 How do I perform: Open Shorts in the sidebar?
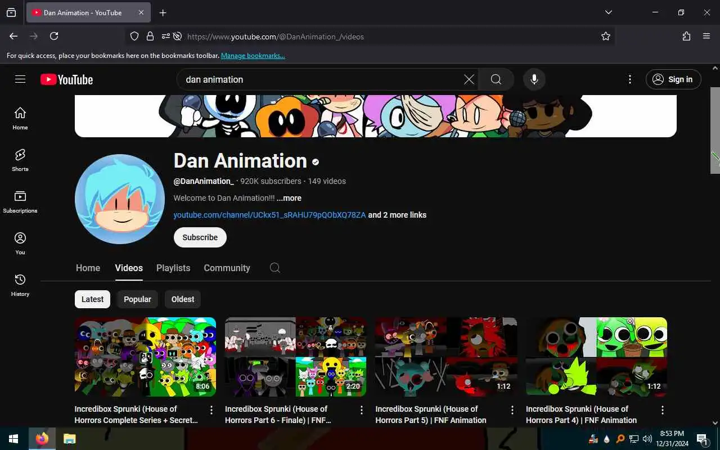click(x=20, y=160)
